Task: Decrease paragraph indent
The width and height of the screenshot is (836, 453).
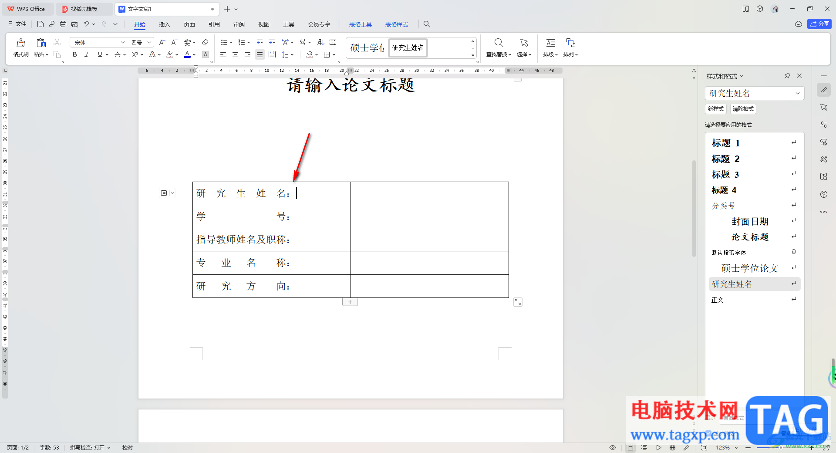Action: click(x=260, y=42)
